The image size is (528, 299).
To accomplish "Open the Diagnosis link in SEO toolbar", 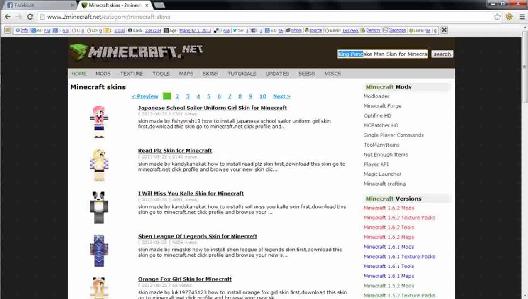I will (x=397, y=31).
